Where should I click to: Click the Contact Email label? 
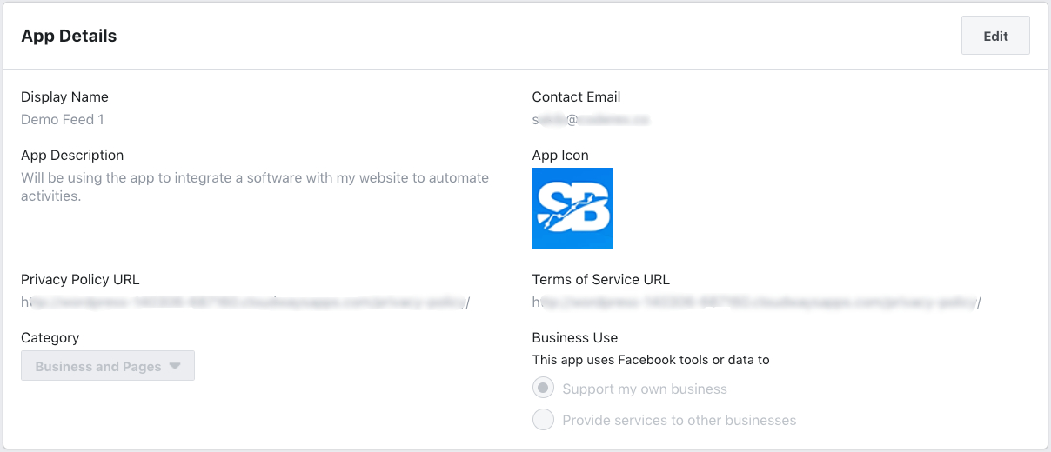point(576,96)
